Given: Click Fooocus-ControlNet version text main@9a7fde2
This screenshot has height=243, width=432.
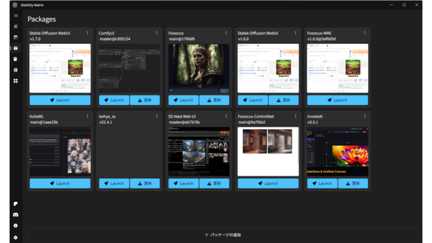Looking at the screenshot, I should (252, 122).
